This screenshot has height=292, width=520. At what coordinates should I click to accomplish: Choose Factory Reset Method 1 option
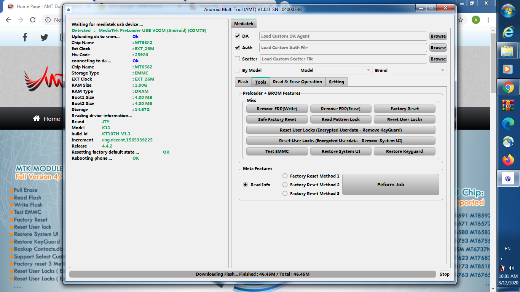tap(285, 176)
